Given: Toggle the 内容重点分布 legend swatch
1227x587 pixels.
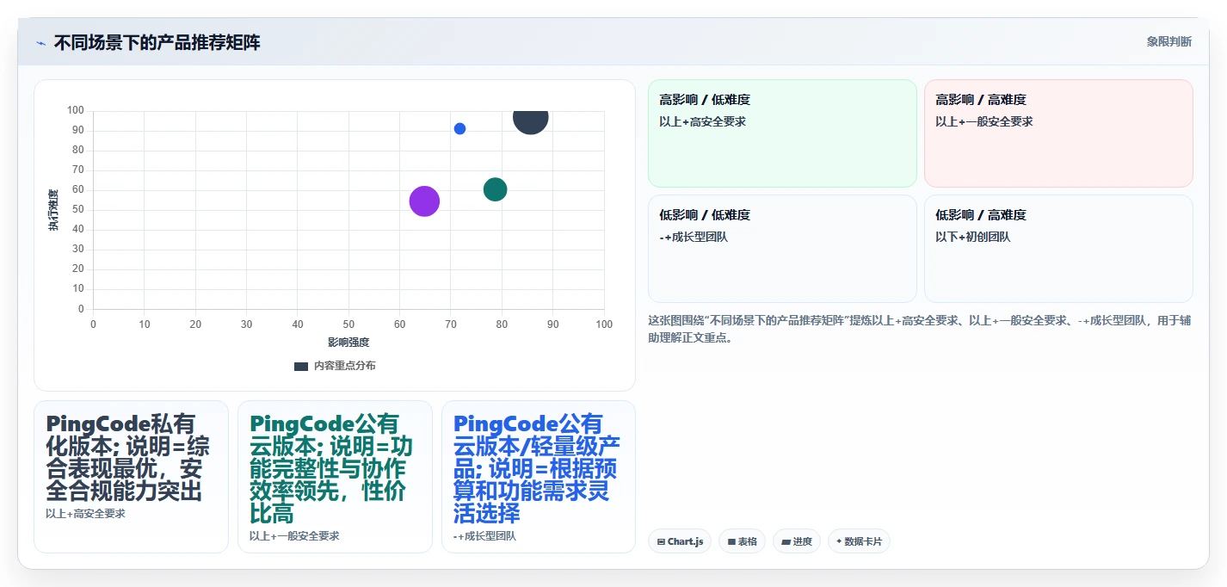Looking at the screenshot, I should [300, 366].
